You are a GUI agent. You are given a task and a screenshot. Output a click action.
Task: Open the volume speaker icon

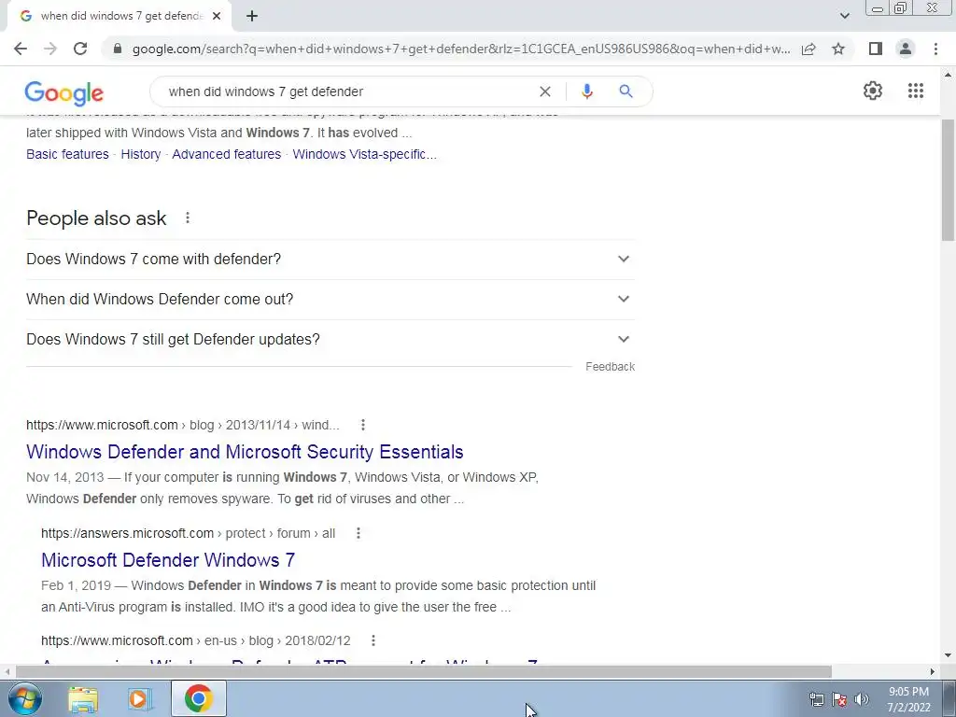pos(862,699)
